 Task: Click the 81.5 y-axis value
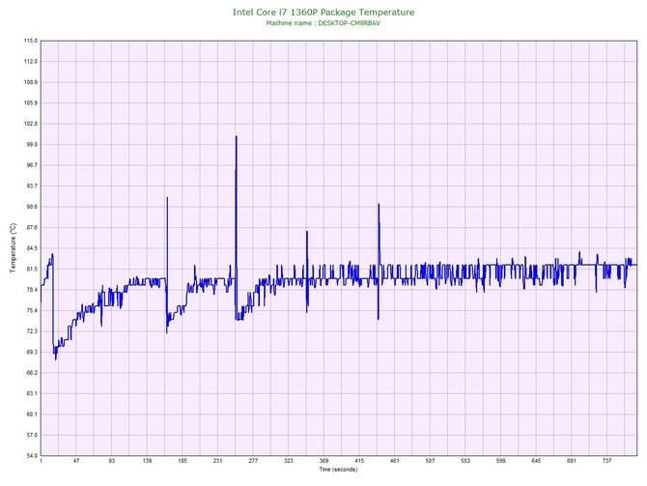pos(32,270)
